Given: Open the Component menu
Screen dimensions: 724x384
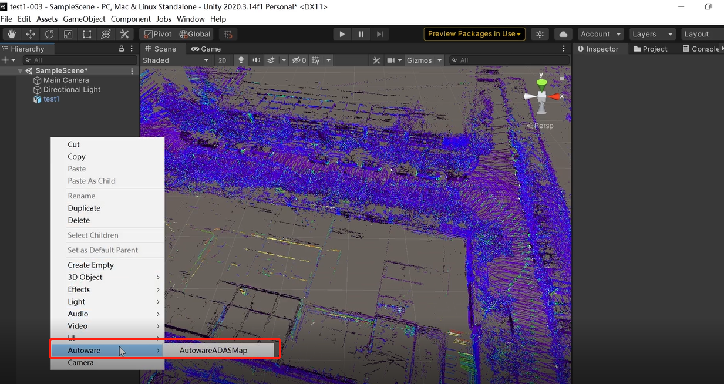Looking at the screenshot, I should point(131,19).
